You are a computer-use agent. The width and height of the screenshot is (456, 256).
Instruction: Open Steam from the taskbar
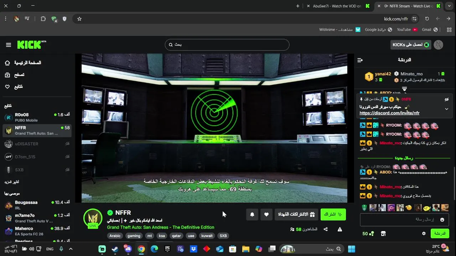[x=115, y=249]
